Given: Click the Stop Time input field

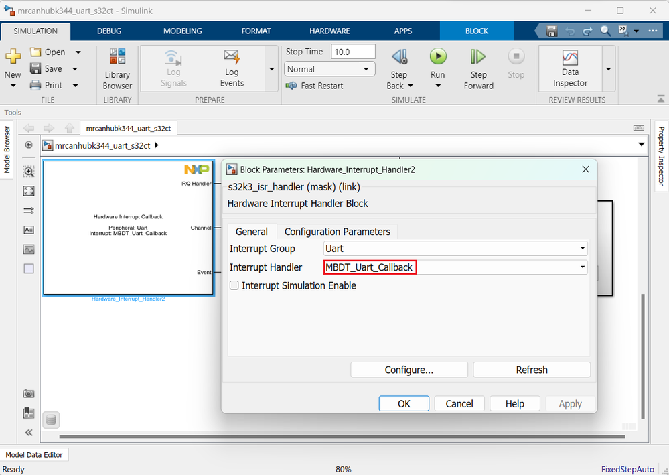Looking at the screenshot, I should tap(353, 52).
